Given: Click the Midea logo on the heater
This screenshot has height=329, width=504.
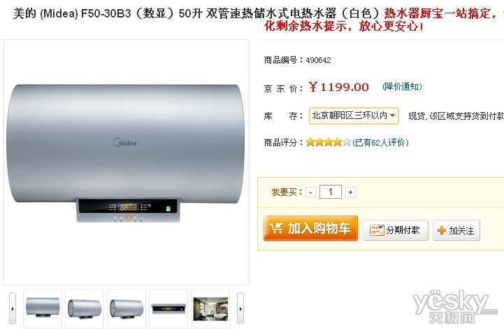Looking at the screenshot, I should 125,142.
